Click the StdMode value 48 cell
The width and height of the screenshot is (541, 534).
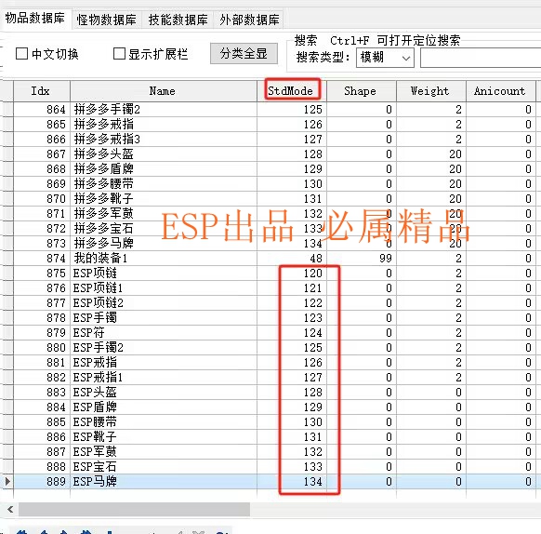(292, 258)
